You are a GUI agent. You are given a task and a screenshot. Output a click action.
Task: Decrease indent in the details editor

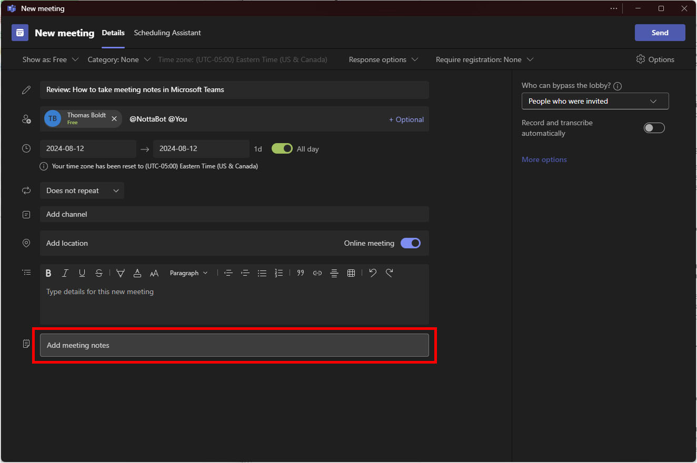click(x=228, y=273)
